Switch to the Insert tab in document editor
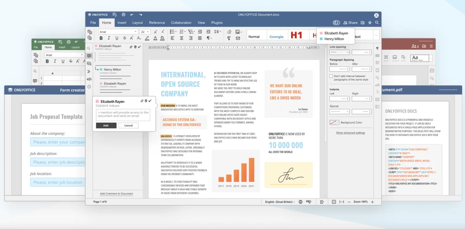This screenshot has width=465, height=229. 122,23
